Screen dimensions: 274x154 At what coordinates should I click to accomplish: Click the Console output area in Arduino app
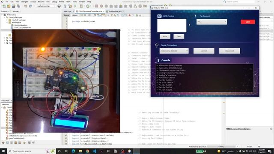point(204,78)
